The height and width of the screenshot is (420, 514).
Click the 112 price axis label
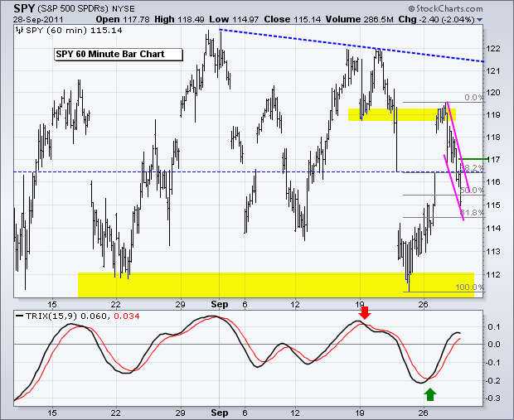[493, 274]
